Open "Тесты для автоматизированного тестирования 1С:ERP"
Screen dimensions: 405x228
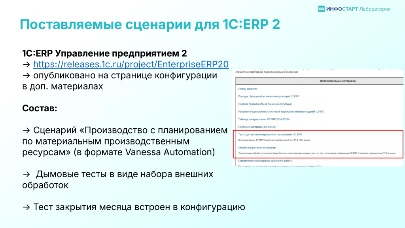point(270,135)
